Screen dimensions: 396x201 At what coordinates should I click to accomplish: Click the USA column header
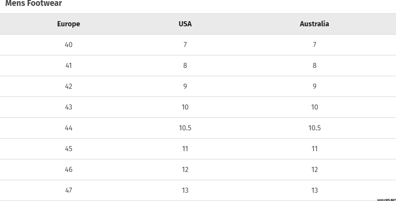185,24
